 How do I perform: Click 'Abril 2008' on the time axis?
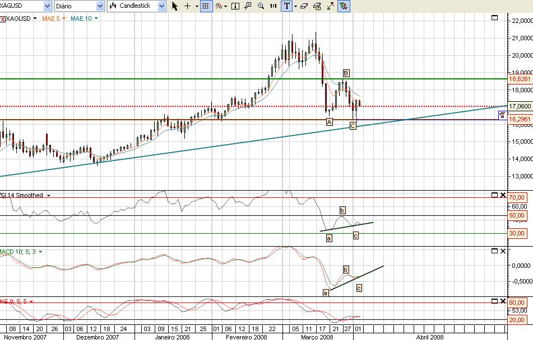coord(430,337)
